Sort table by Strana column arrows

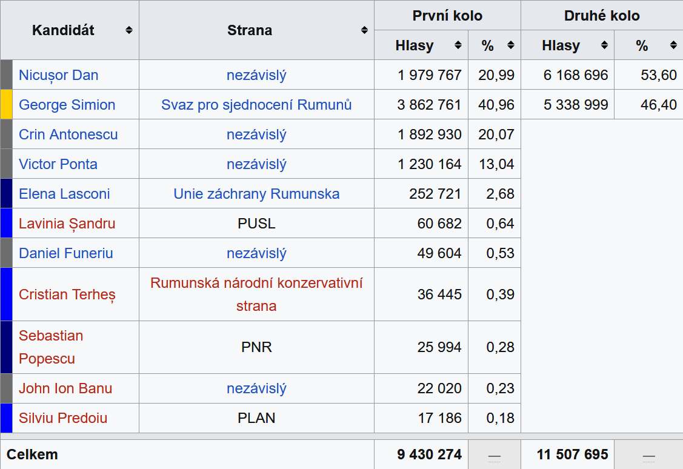365,30
